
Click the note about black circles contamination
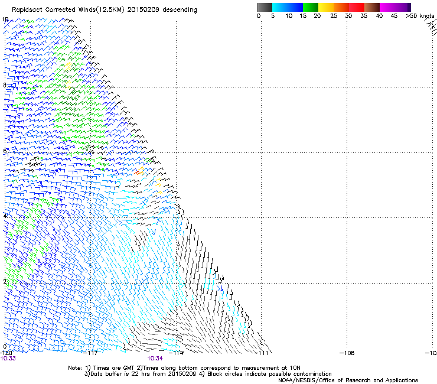point(265,374)
